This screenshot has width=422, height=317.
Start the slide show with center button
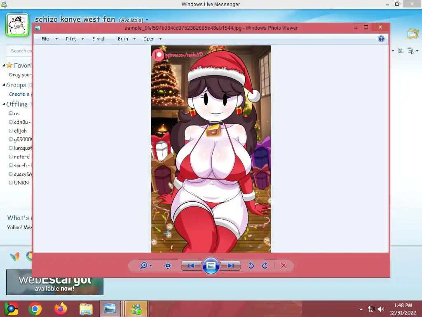coord(211,265)
